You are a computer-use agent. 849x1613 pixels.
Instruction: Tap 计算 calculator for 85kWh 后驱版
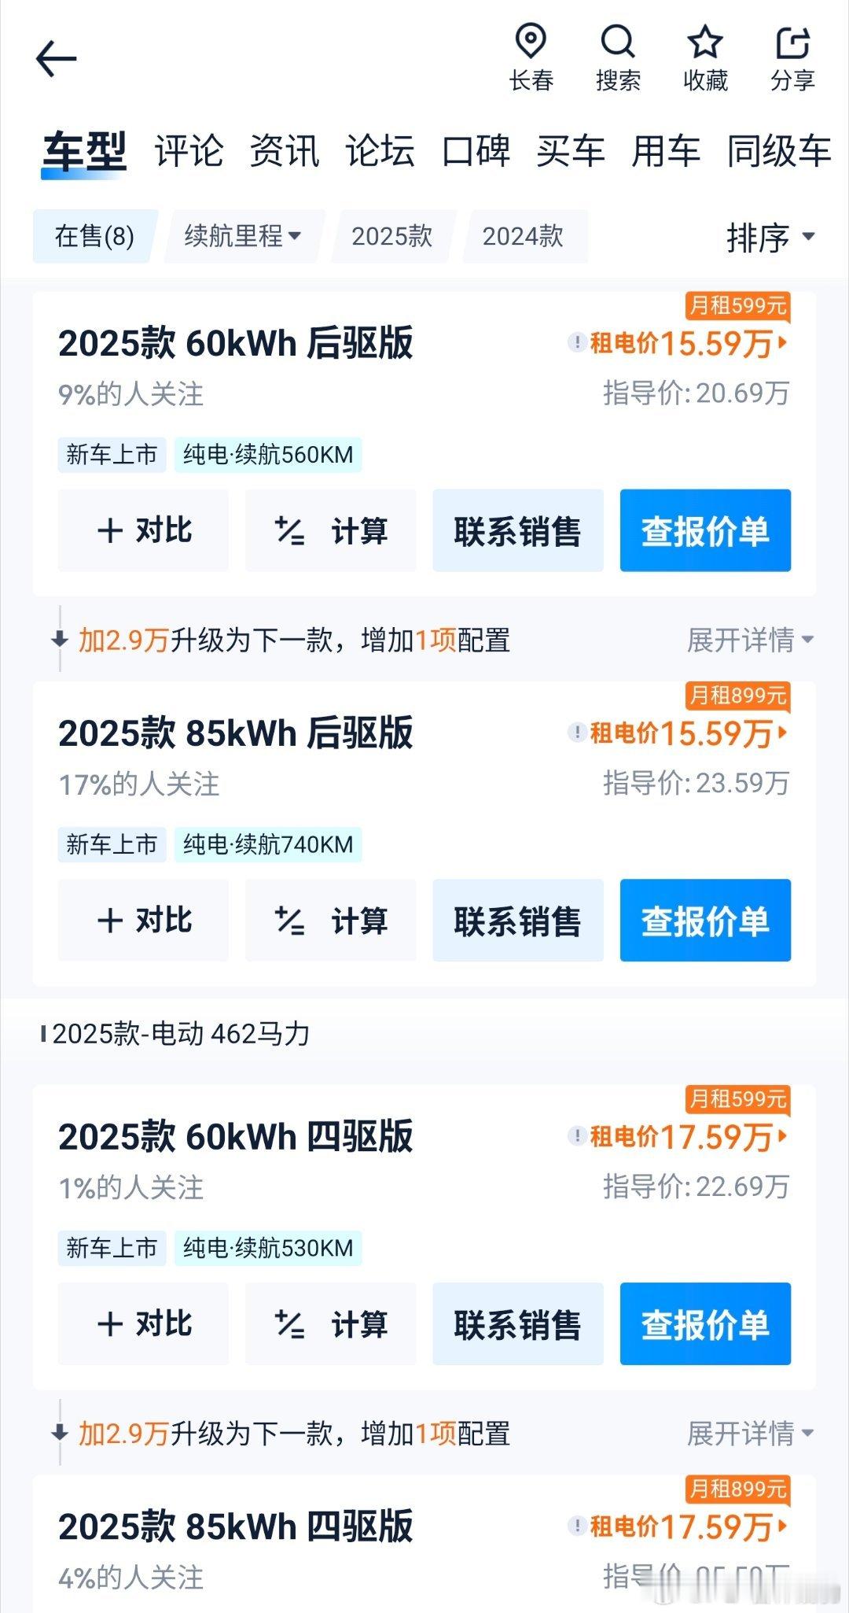click(331, 921)
